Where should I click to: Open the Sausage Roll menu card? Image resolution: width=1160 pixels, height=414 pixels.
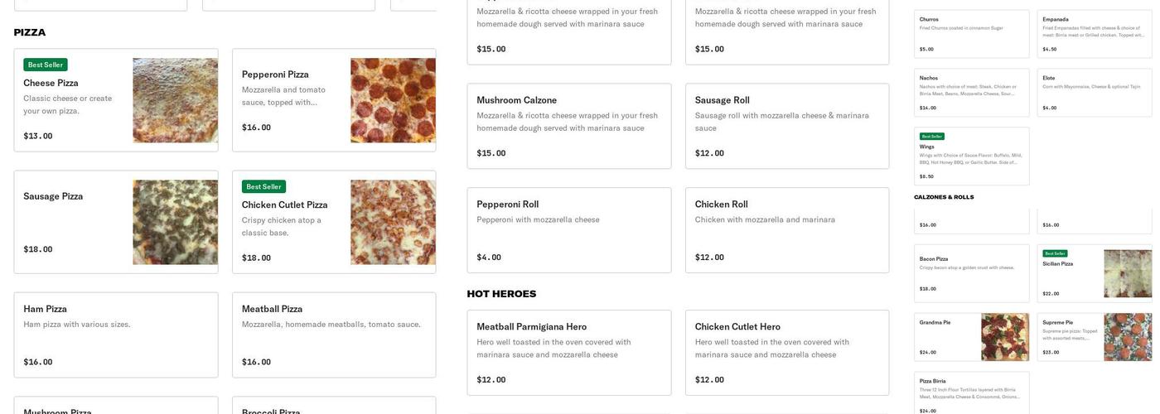(787, 126)
